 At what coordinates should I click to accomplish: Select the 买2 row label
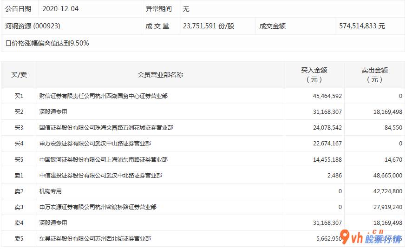click(x=19, y=112)
